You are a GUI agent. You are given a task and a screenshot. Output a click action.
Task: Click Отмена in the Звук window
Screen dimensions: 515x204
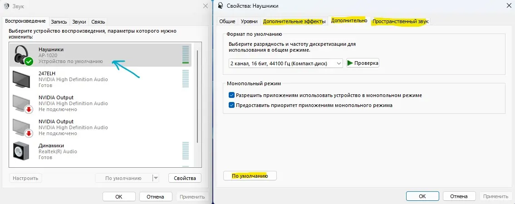click(155, 197)
